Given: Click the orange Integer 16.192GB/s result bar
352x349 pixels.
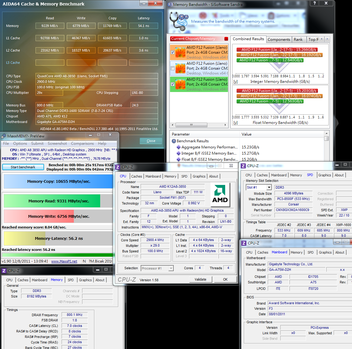Looking at the screenshot, I should [x=279, y=55].
